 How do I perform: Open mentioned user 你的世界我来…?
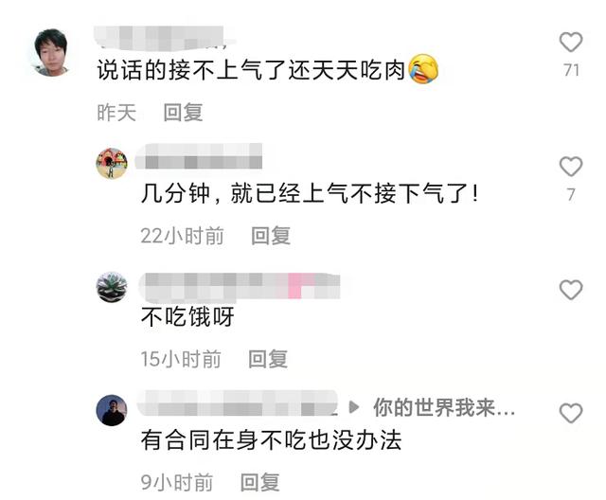coord(444,407)
